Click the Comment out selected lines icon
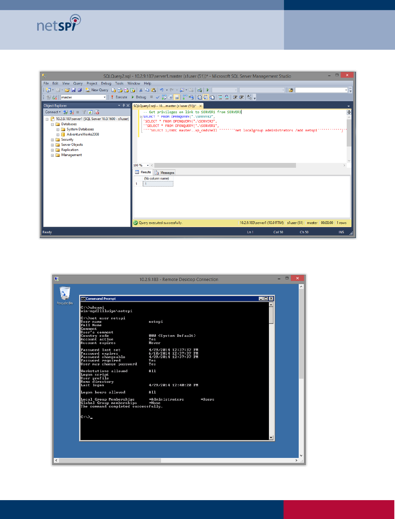395x519 pixels. pyautogui.click(x=220, y=97)
